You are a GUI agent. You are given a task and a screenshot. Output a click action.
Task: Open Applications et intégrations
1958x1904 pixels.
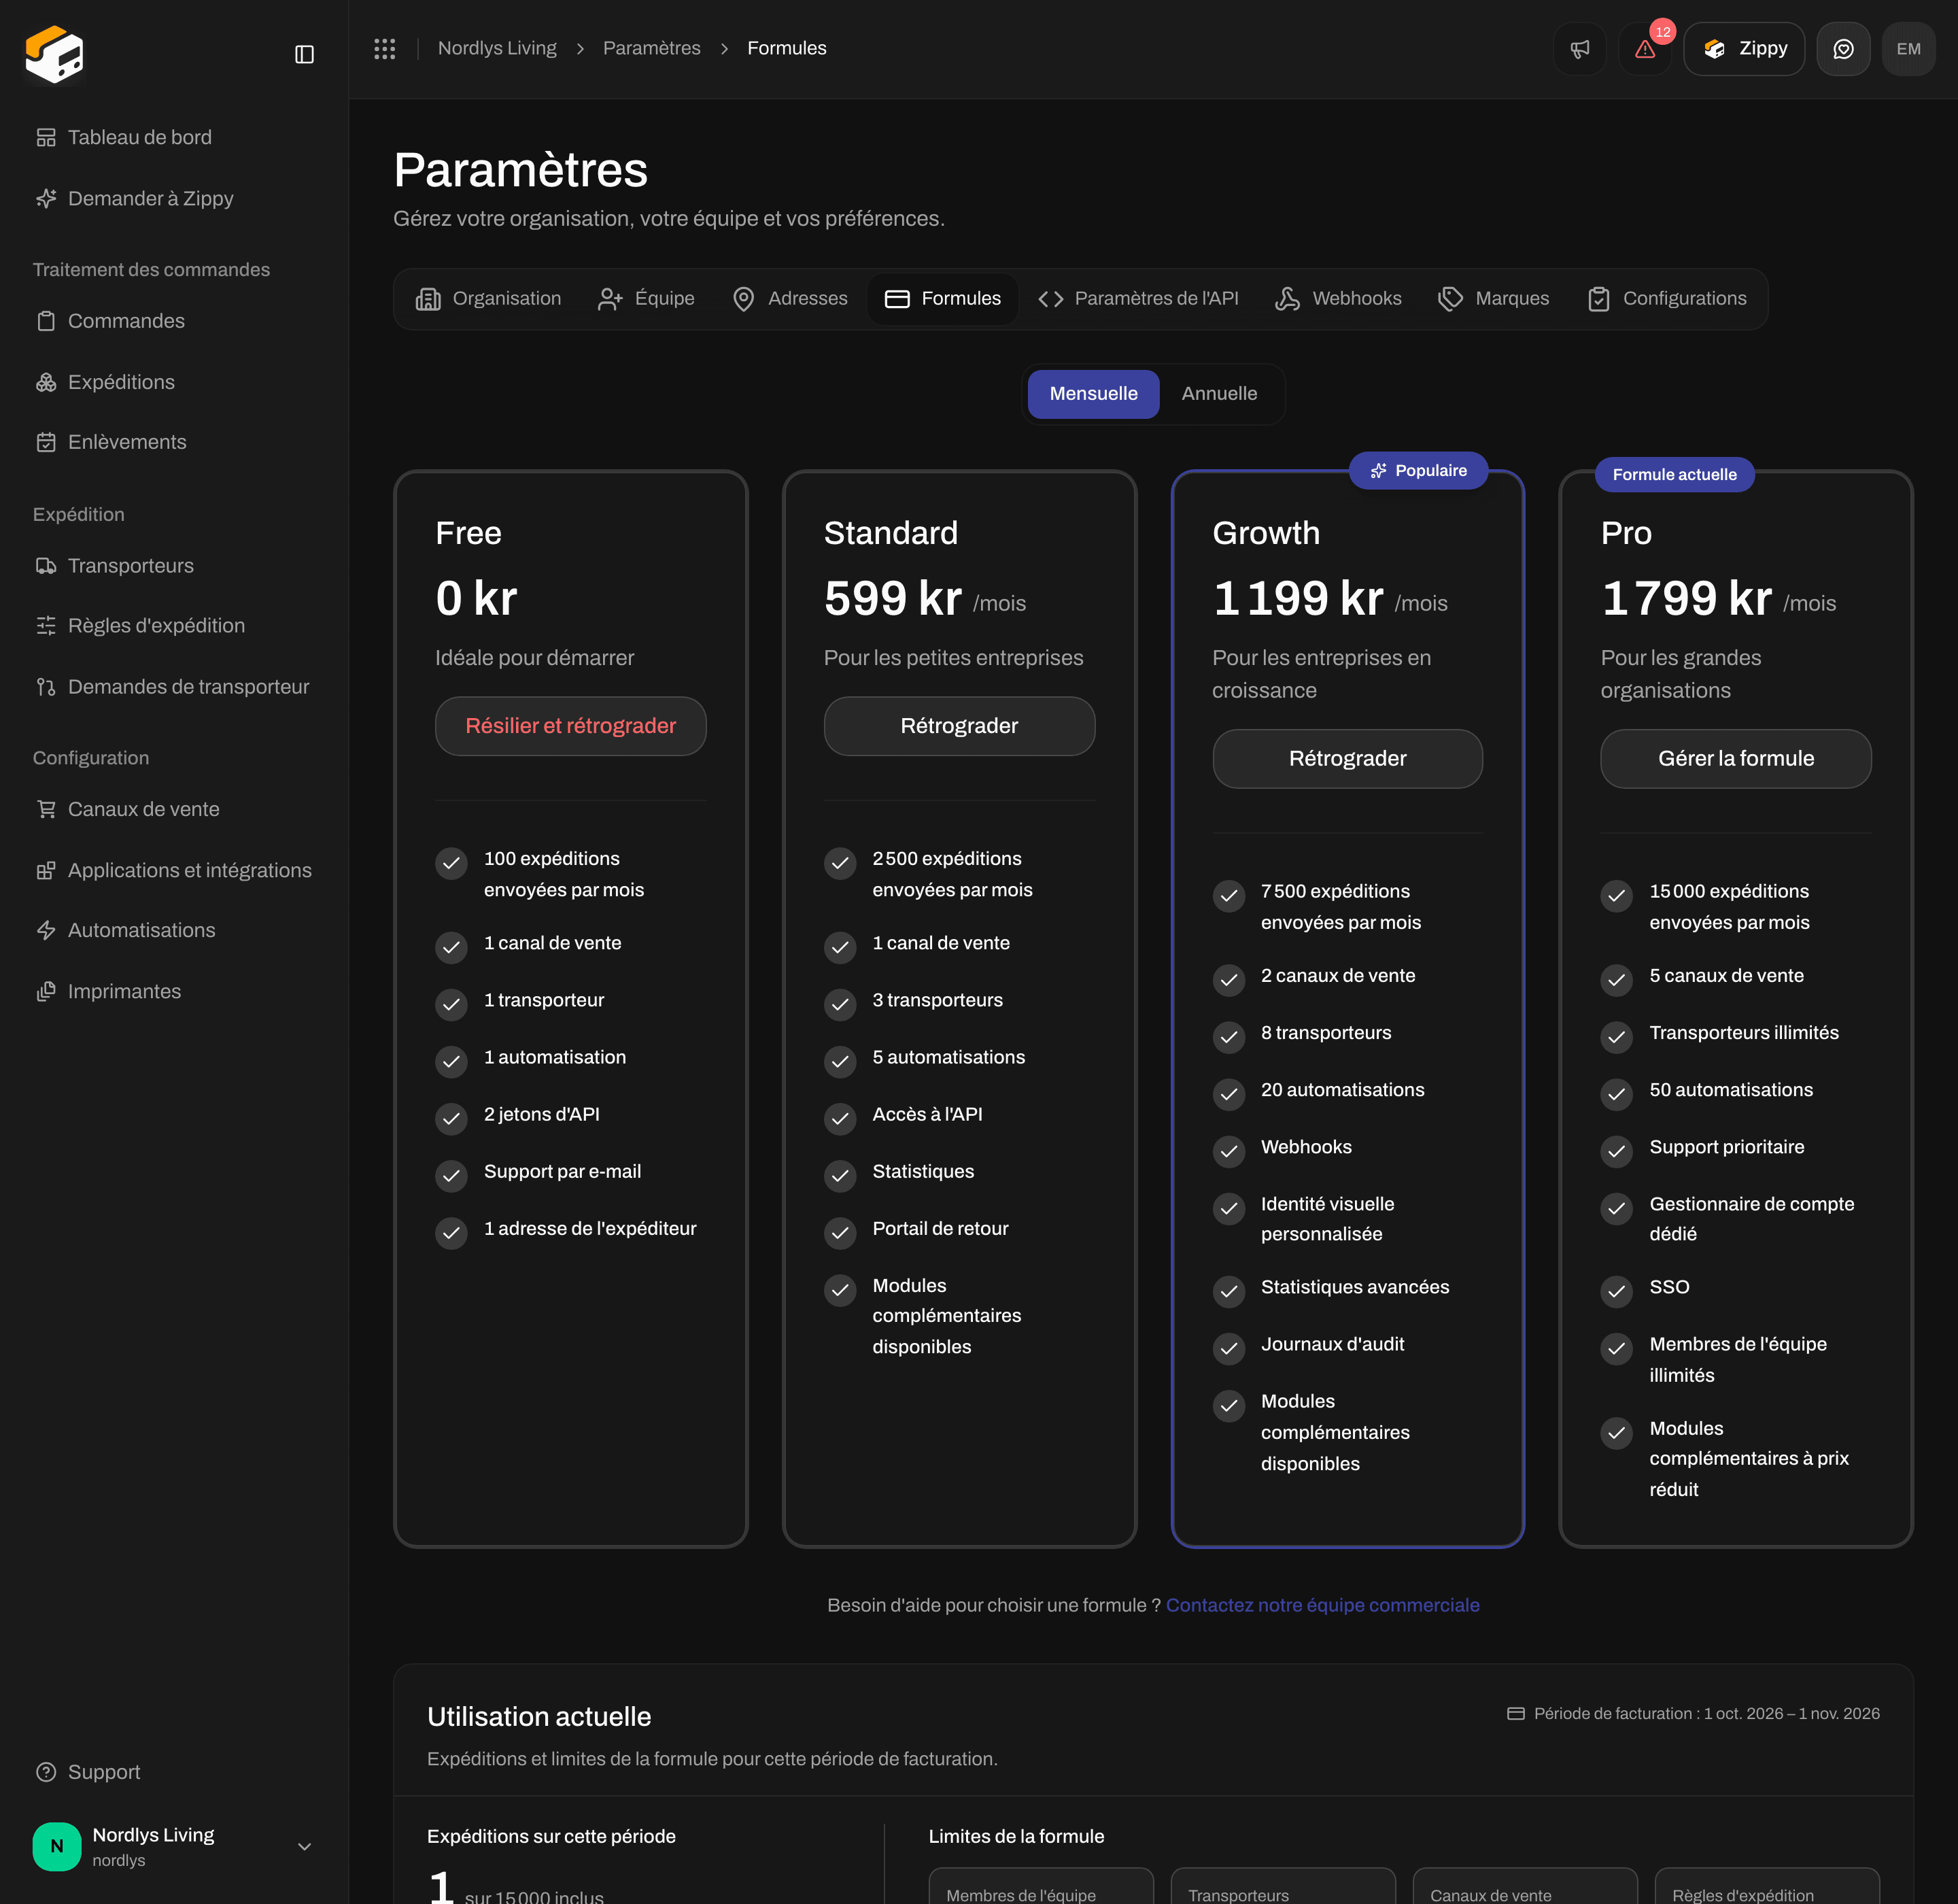click(173, 870)
